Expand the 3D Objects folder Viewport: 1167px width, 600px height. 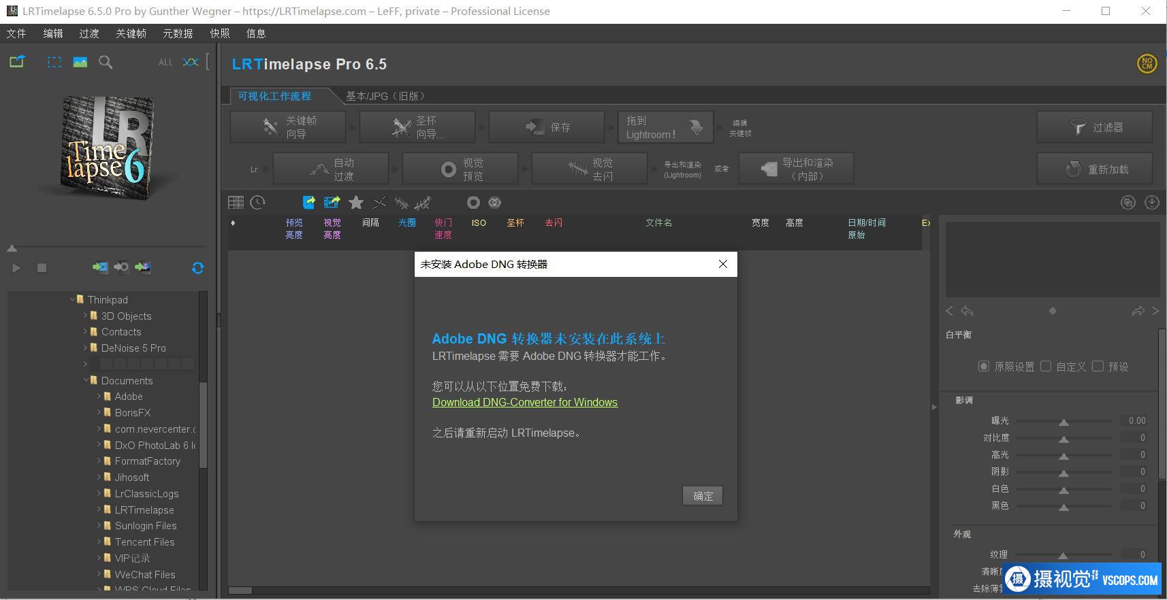pos(86,316)
